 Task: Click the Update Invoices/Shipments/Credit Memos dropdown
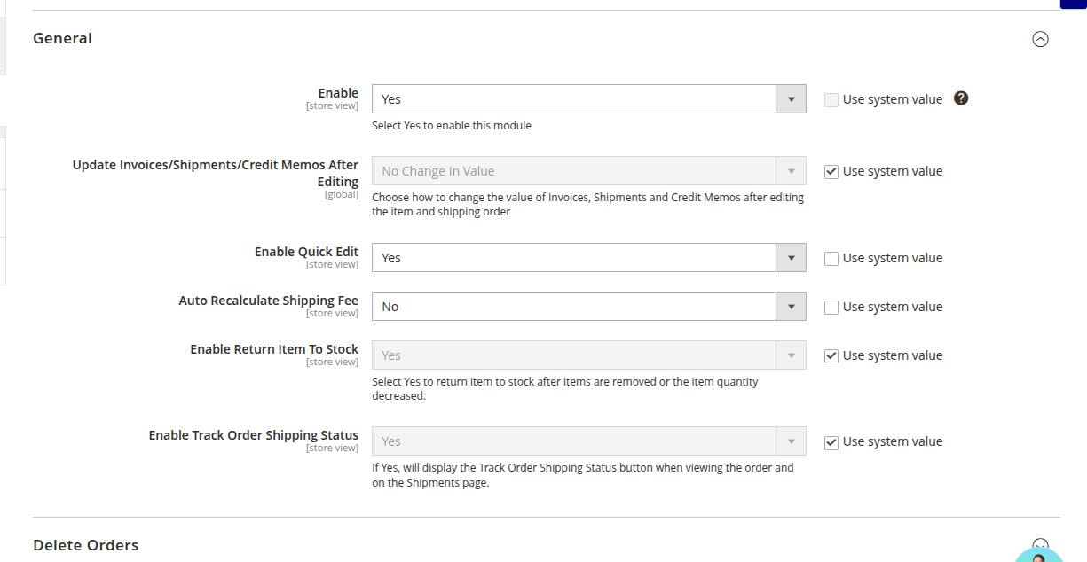click(x=588, y=171)
